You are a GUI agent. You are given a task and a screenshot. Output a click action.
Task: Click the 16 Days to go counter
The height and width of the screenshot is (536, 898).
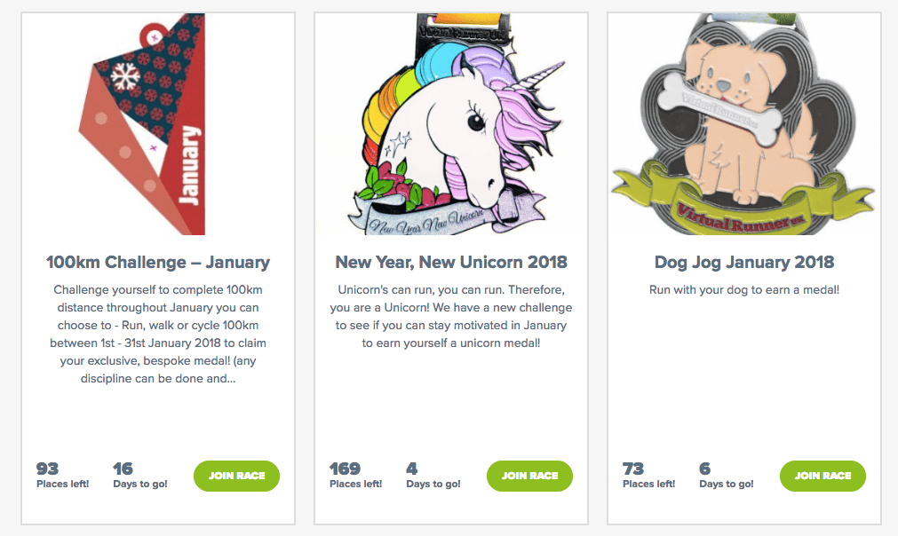tap(140, 476)
